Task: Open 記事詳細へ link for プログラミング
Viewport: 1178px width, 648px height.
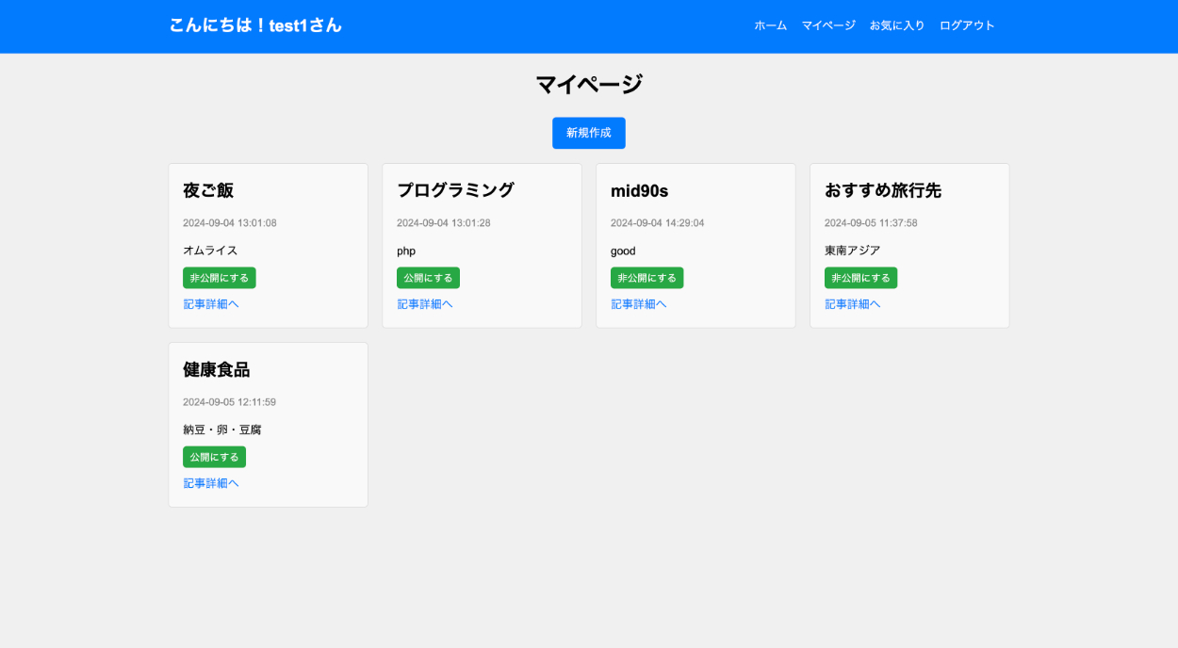Action: click(x=425, y=304)
